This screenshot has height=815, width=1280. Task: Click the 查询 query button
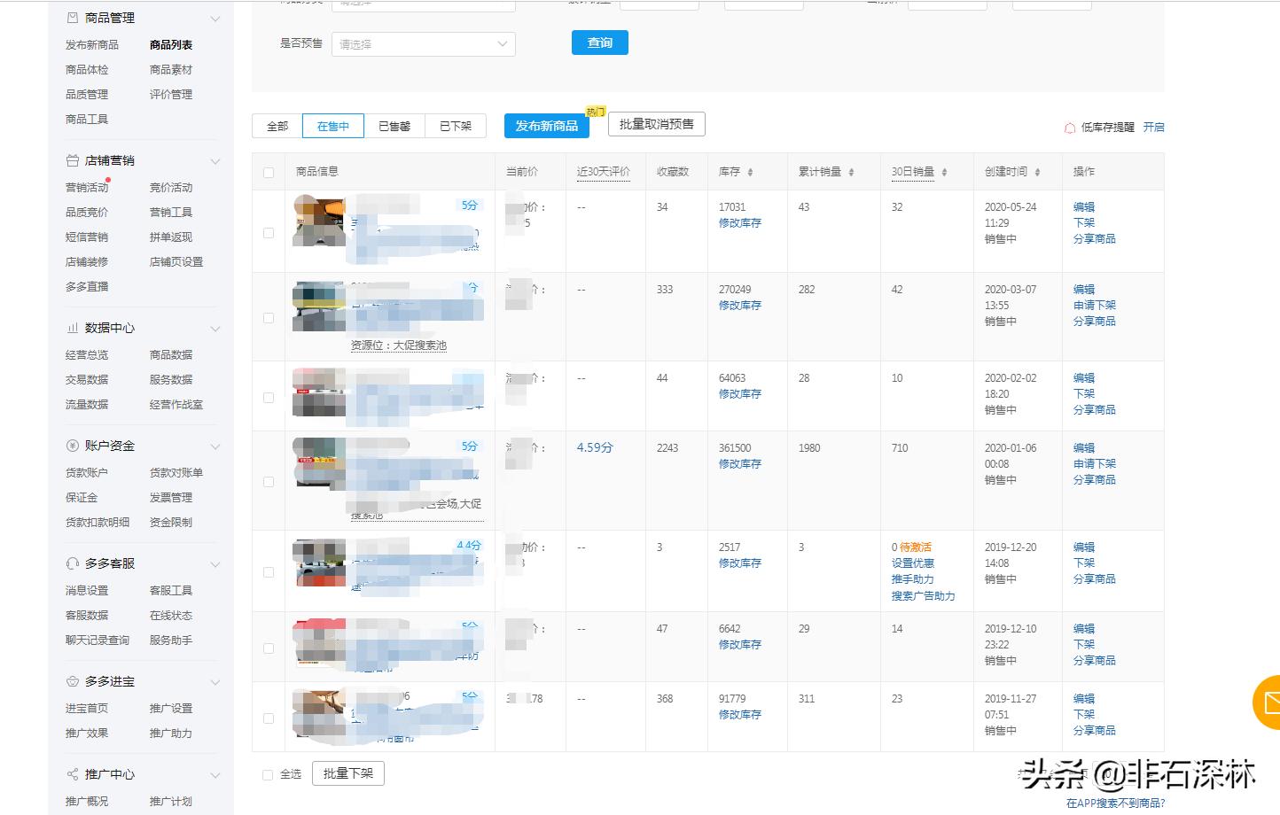pos(600,42)
